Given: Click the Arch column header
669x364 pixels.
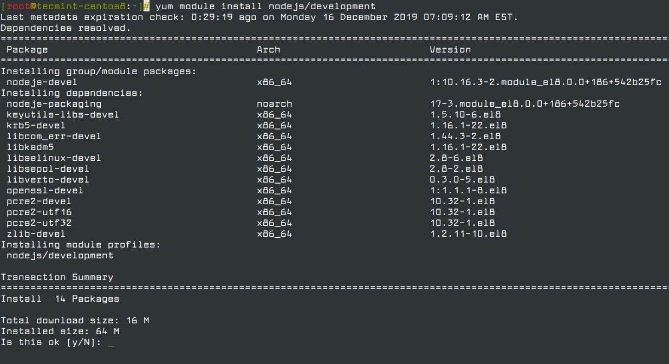Looking at the screenshot, I should point(269,50).
